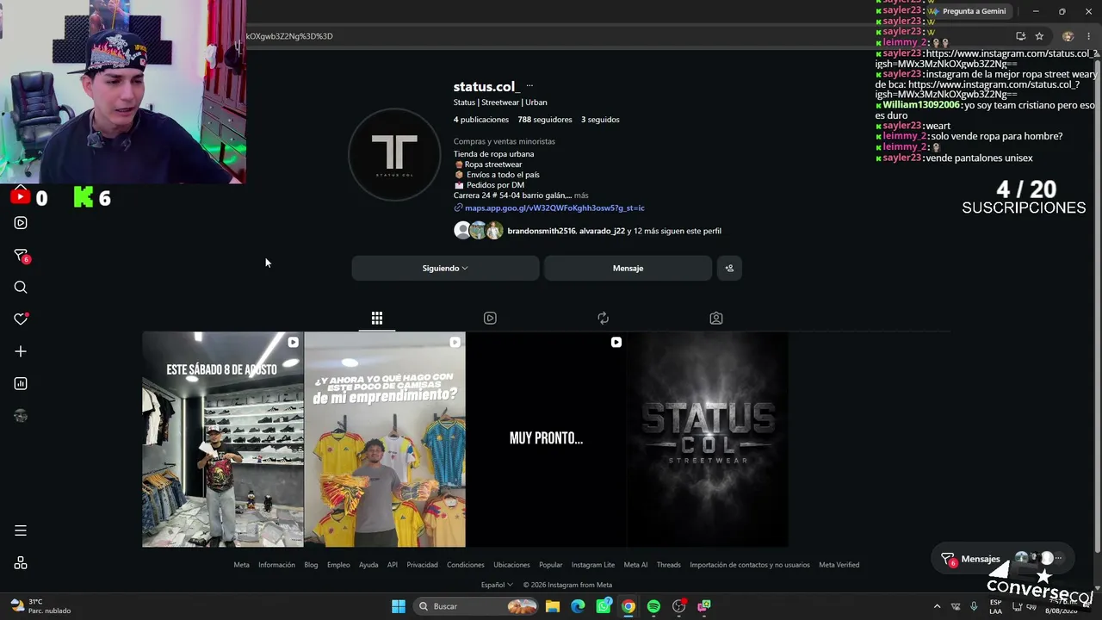Open alvarado_j22's profile from mutual followers

(602, 231)
